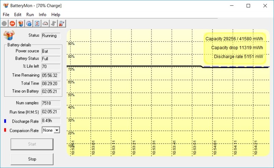Click the battery icon in the toolbar
This screenshot has height=168, width=274.
point(21,24)
